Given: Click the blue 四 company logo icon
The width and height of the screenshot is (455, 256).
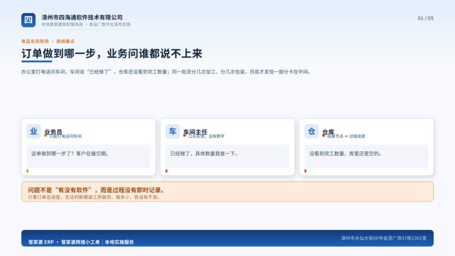Looking at the screenshot, I should pyautogui.click(x=28, y=20).
